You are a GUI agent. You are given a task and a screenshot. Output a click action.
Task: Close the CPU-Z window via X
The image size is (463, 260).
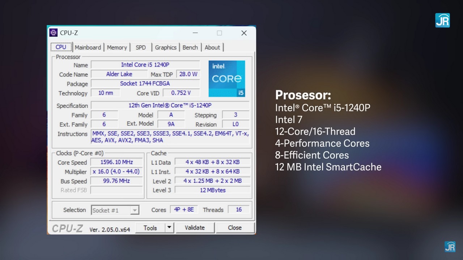pos(244,33)
